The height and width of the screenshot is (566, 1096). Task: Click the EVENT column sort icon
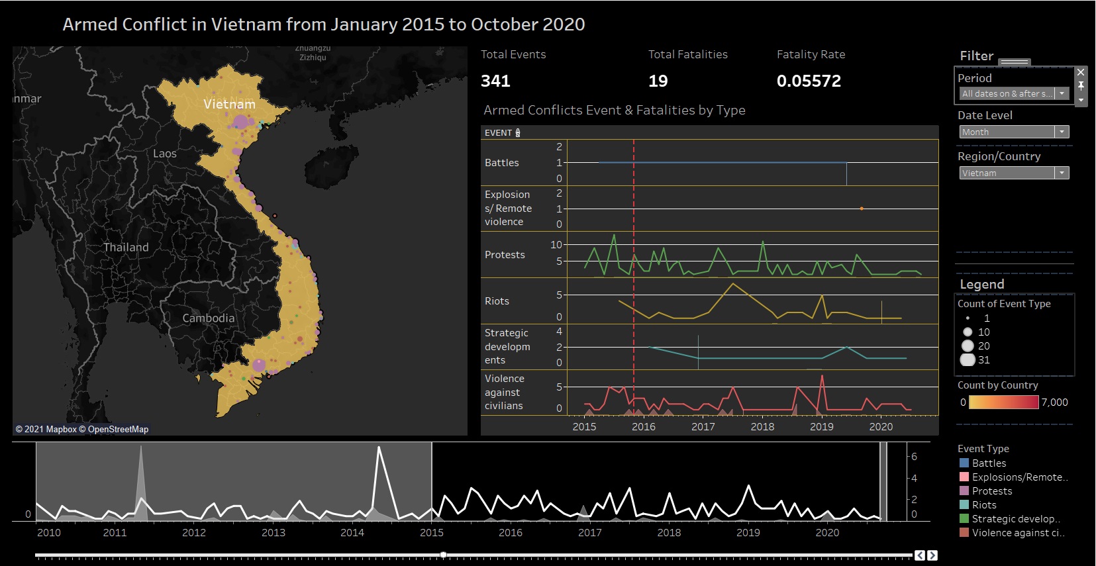pos(518,133)
